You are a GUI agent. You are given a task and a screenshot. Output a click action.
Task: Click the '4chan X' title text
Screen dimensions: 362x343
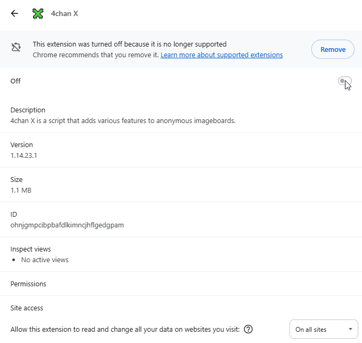[65, 14]
